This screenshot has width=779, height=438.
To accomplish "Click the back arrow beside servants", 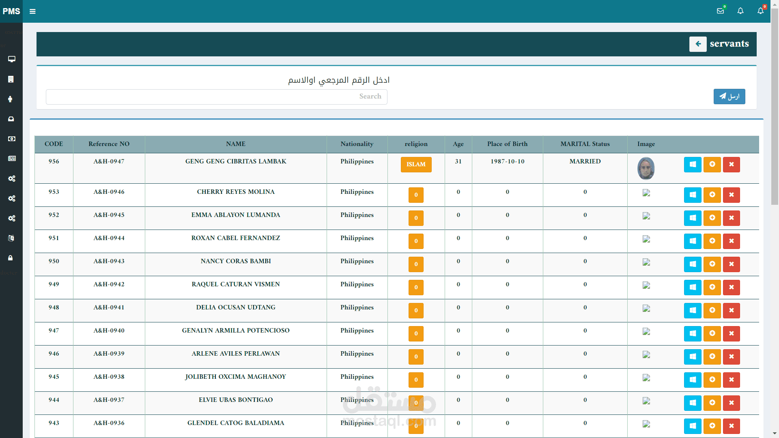I will [x=698, y=44].
